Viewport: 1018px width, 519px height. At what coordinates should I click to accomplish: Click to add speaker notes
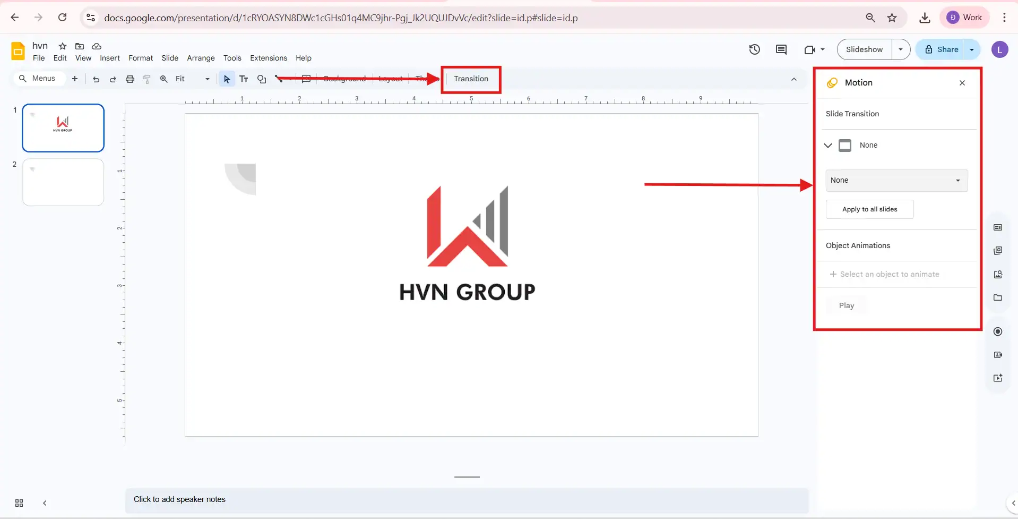pos(467,500)
